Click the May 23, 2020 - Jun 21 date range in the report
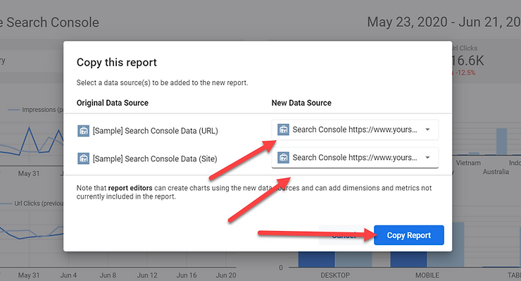 (x=444, y=23)
